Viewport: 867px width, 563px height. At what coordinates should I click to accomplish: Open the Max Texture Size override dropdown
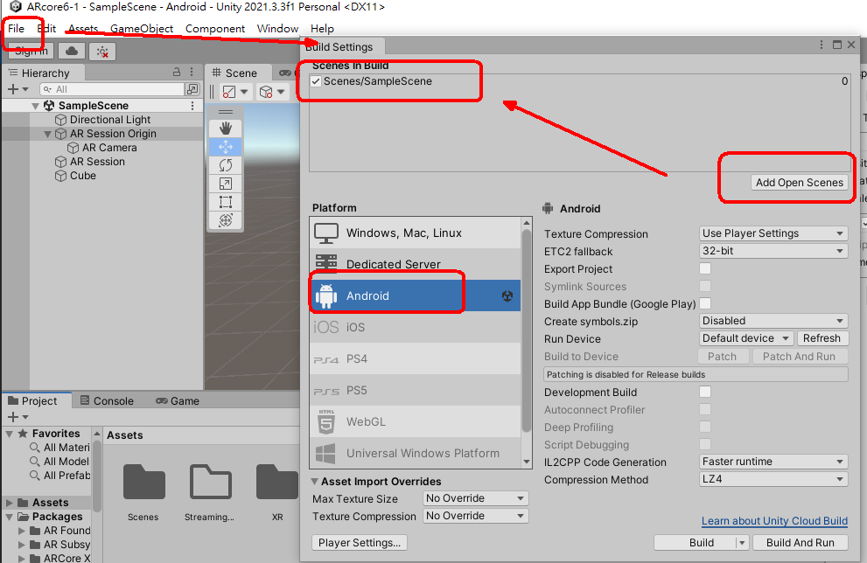476,498
